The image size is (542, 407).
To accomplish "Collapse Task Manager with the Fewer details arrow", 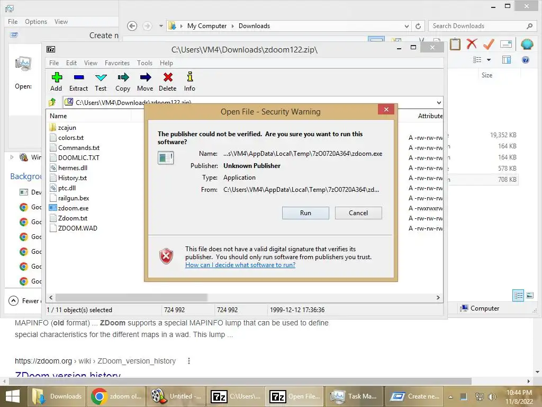I will [x=13, y=300].
